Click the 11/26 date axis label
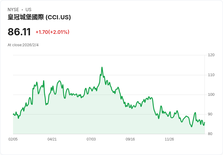223x155 pixels. pos(169,139)
